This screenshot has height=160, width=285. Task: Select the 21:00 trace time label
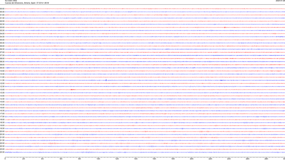click(x=2, y=137)
